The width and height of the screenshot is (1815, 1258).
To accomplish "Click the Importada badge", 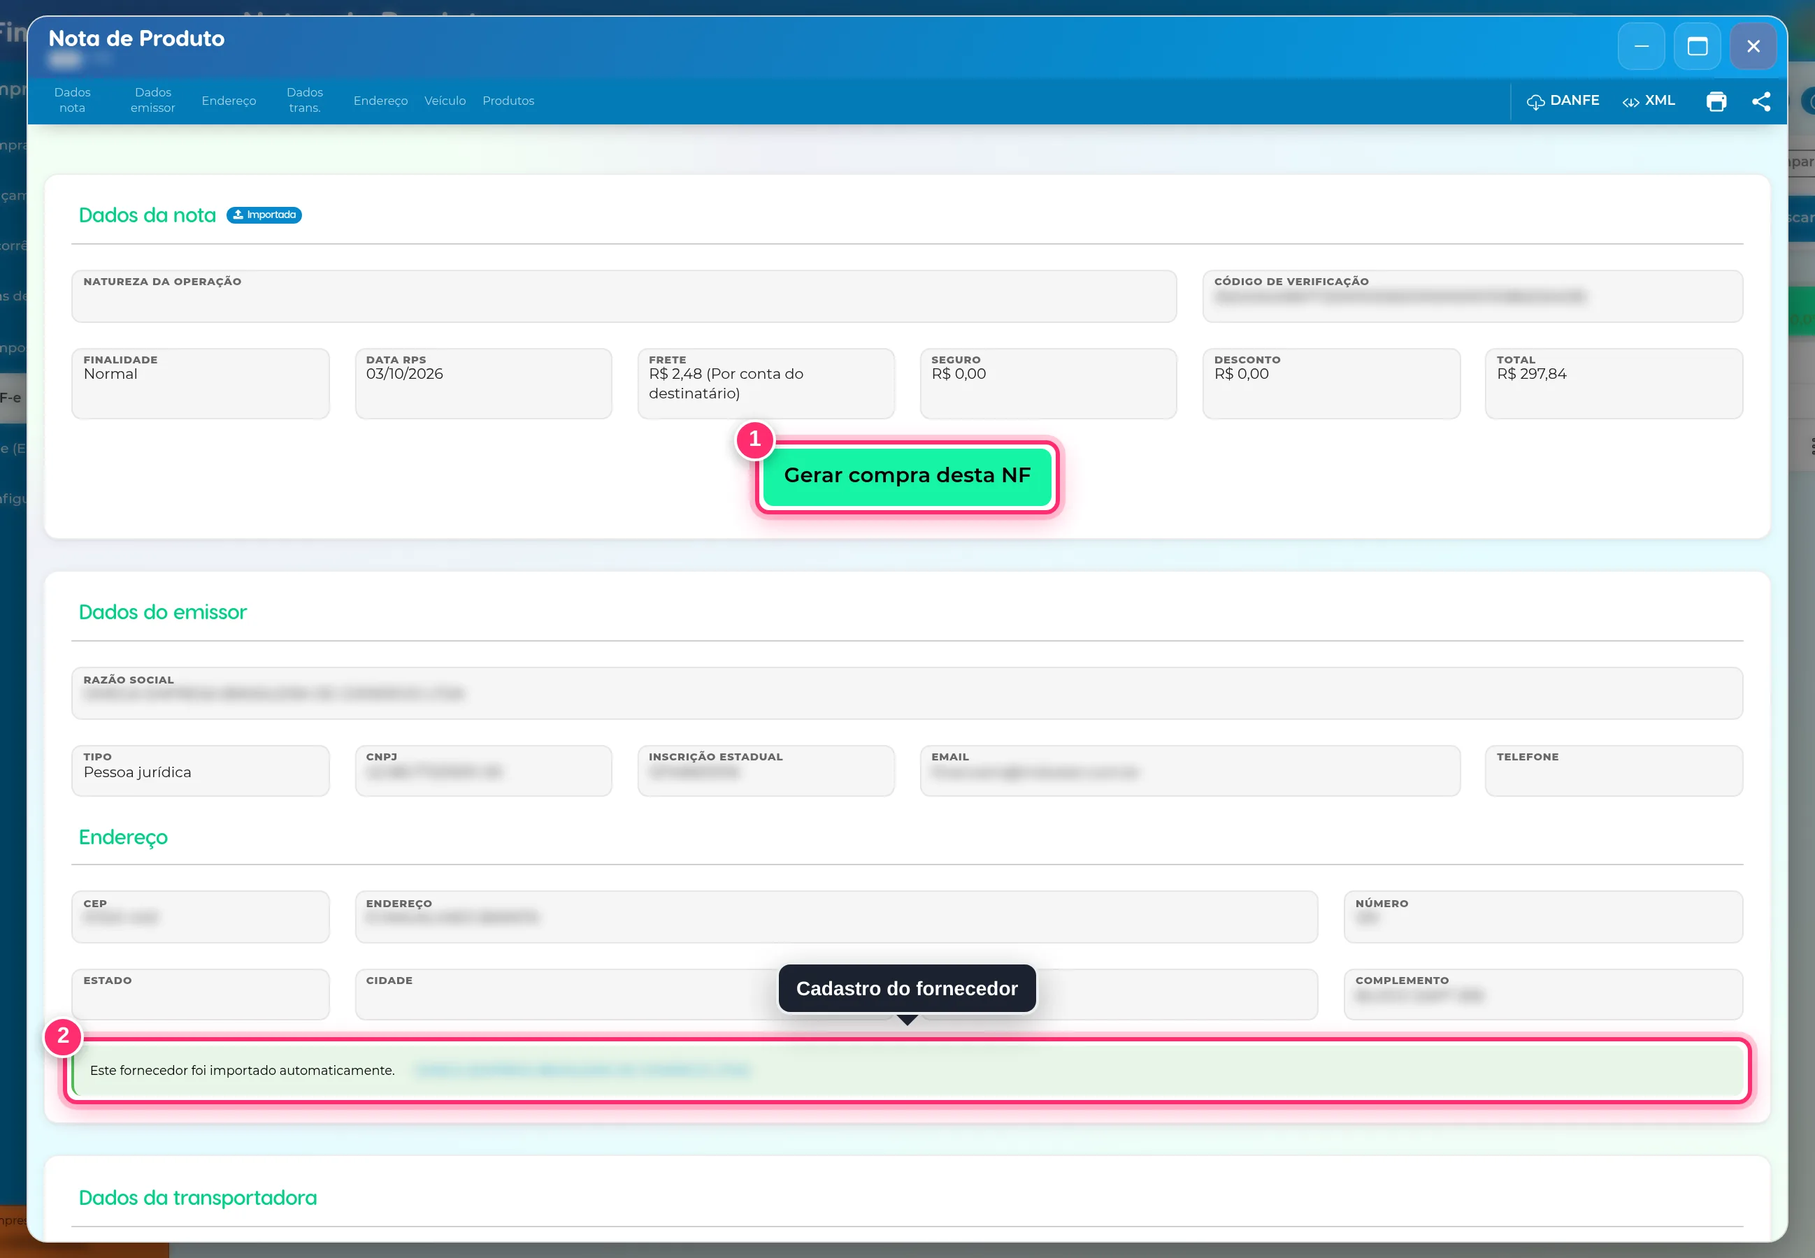I will pyautogui.click(x=264, y=215).
